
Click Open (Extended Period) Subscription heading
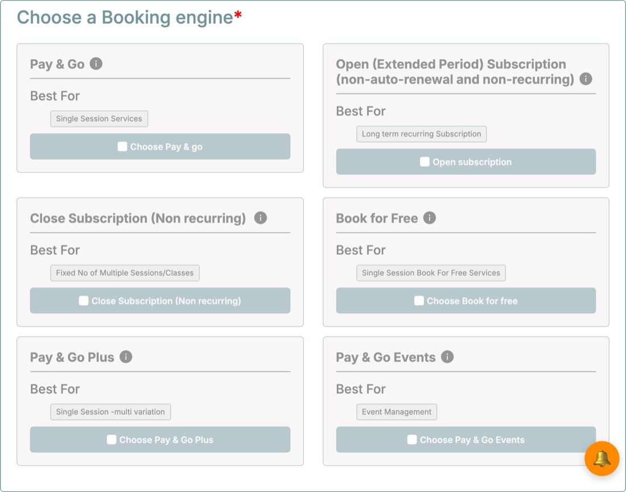[455, 72]
